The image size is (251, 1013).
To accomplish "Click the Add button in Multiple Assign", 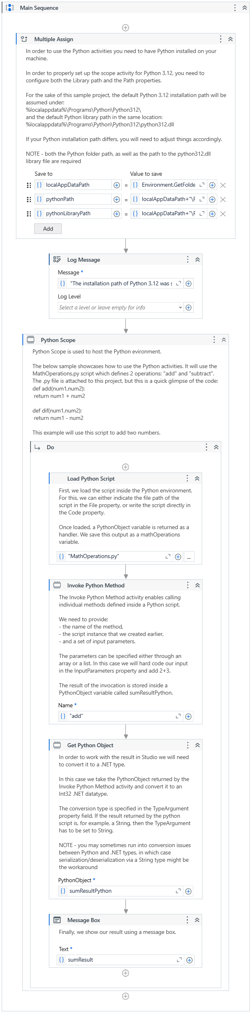I will pyautogui.click(x=48, y=229).
